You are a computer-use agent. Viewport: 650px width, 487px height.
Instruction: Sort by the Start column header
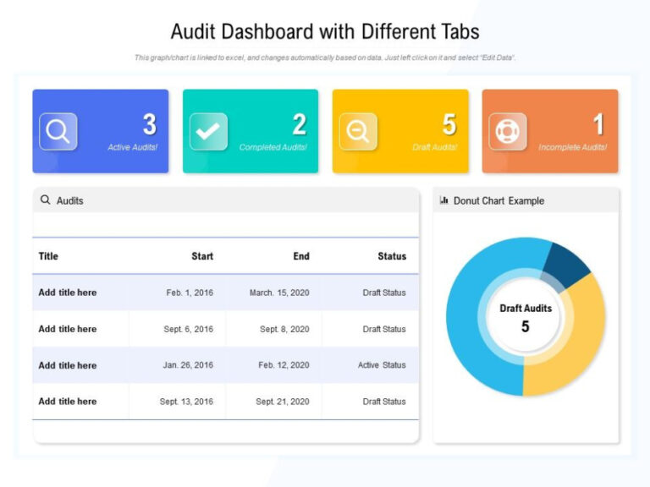[x=202, y=256]
